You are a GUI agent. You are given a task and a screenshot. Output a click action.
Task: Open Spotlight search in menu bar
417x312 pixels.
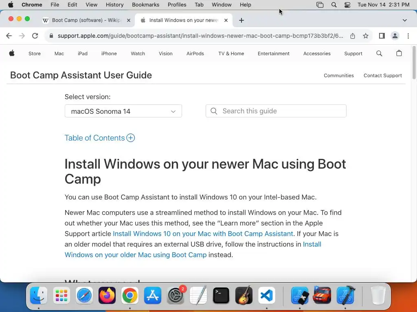click(334, 5)
